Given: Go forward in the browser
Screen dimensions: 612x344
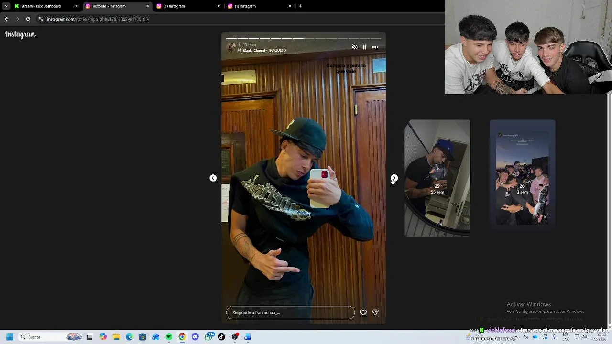Looking at the screenshot, I should tap(17, 19).
